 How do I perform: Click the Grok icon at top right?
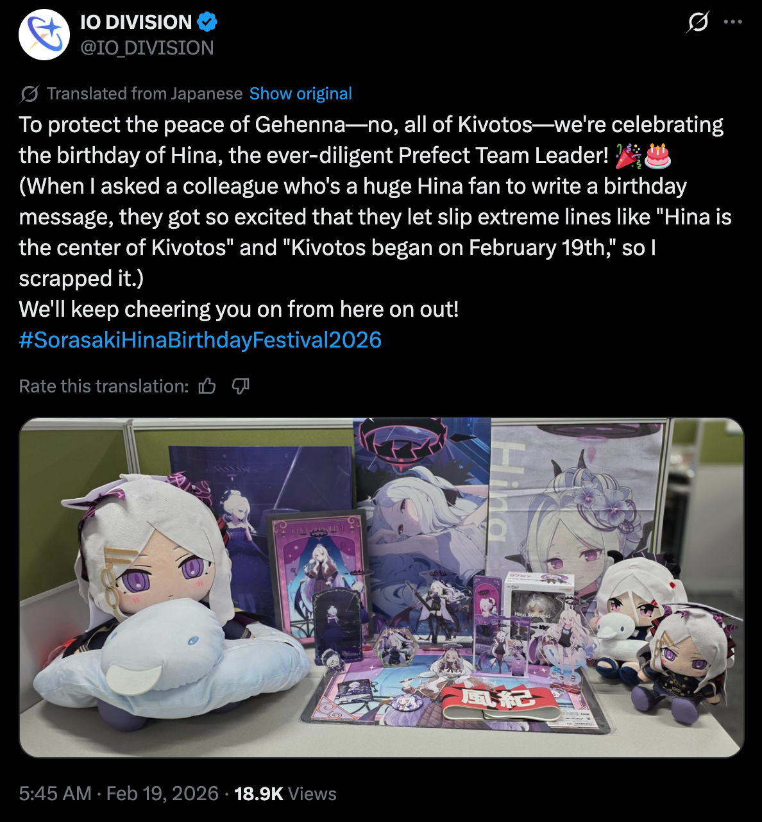click(x=698, y=22)
